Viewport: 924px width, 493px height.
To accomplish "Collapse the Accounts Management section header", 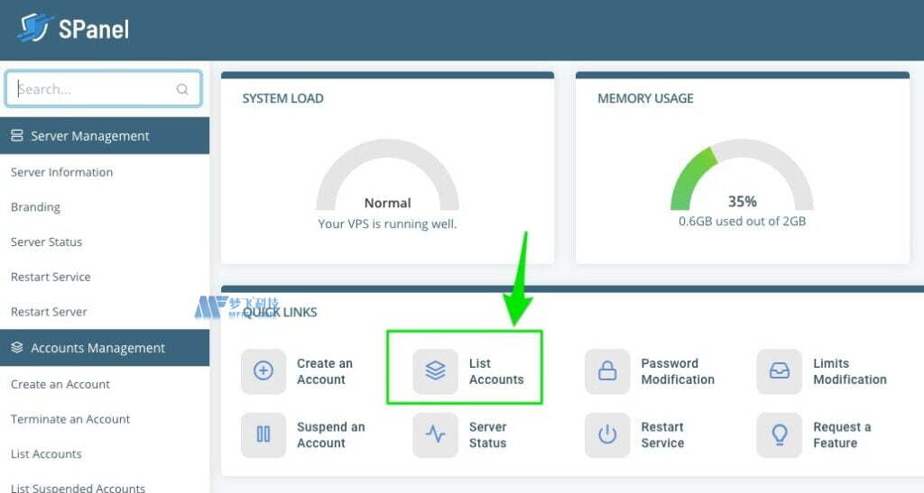I will pos(105,348).
